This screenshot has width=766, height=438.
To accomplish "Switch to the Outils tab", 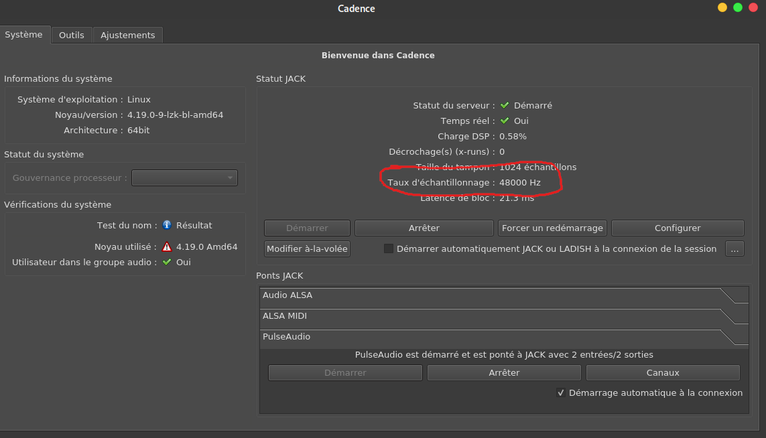I will [x=72, y=35].
